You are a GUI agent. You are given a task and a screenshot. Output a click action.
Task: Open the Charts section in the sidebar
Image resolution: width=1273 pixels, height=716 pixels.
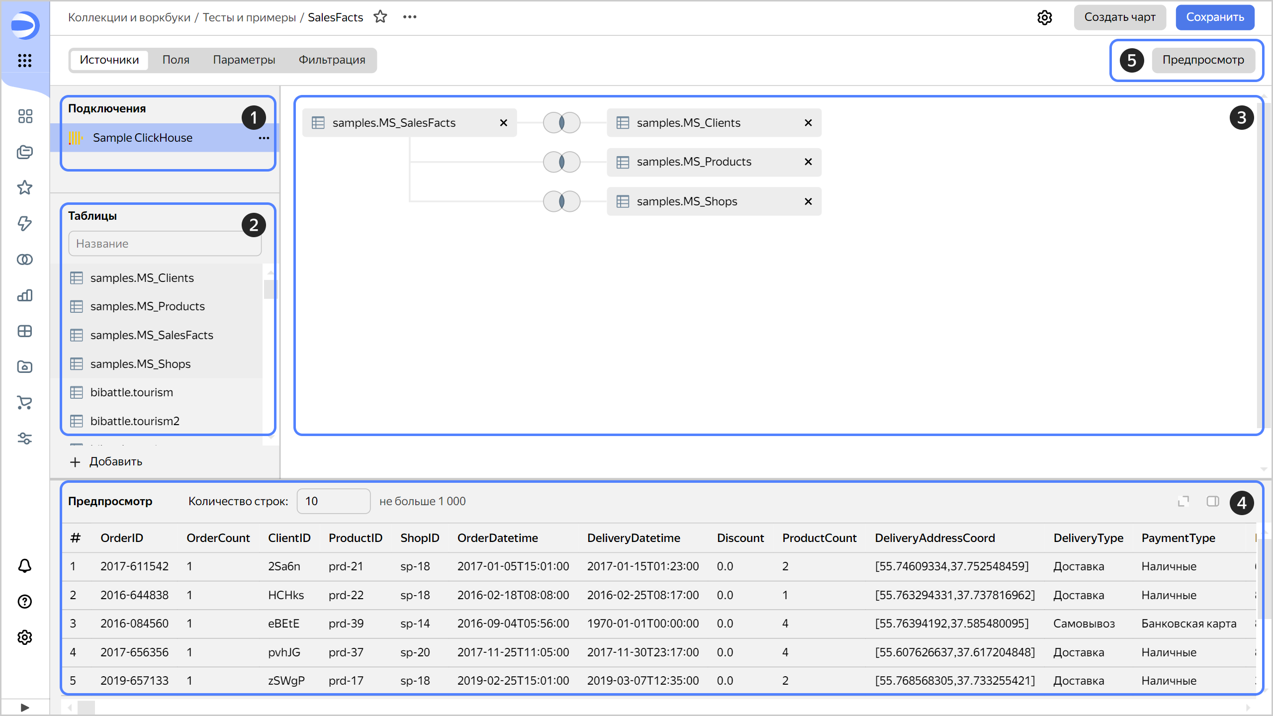click(24, 295)
